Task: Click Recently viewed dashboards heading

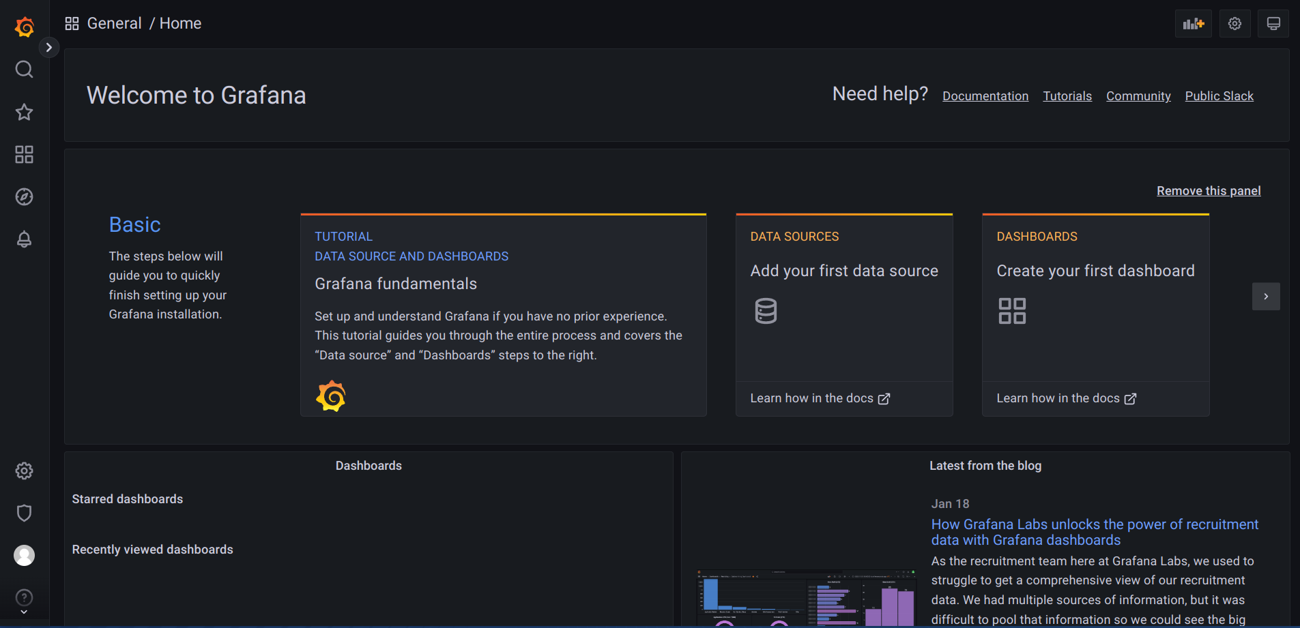Action: tap(153, 550)
